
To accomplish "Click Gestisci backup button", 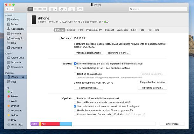I will coord(89,88).
